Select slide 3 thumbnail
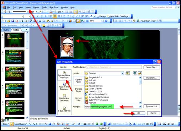The image size is (181, 131). tap(15, 74)
